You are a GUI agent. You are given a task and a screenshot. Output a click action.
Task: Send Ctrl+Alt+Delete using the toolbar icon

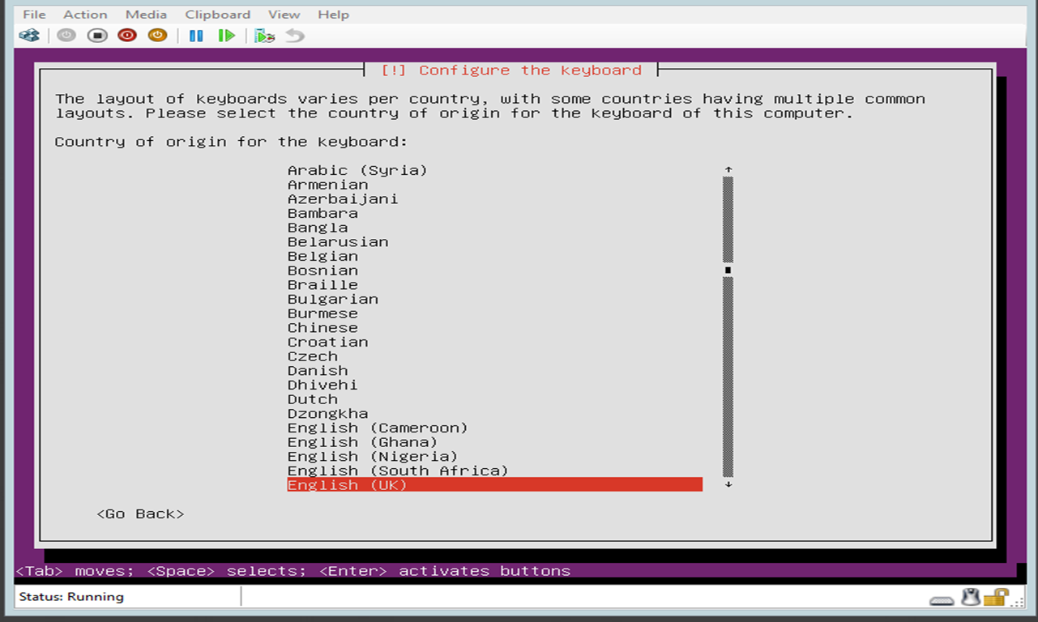click(30, 36)
